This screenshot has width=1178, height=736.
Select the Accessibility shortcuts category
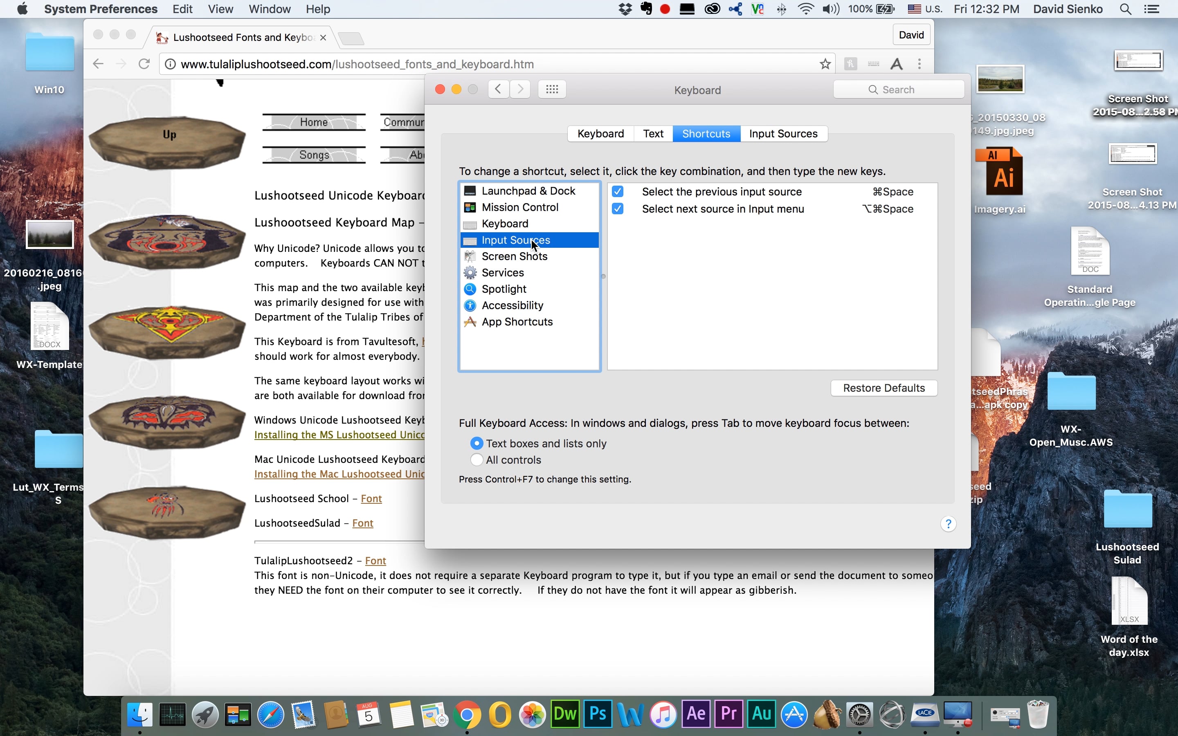(513, 305)
